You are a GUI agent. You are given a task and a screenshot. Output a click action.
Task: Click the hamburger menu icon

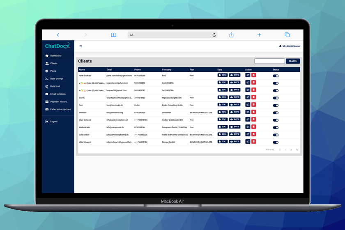click(80, 46)
